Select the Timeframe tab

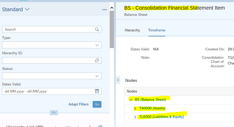pos(157,30)
